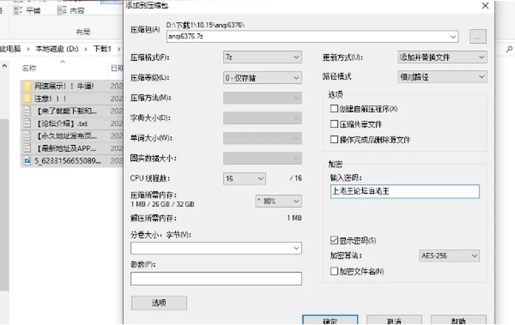Viewport: 515px width, 325px height.
Task: Expand the CPU 线程数 dropdown showing 16
Action: click(x=245, y=179)
